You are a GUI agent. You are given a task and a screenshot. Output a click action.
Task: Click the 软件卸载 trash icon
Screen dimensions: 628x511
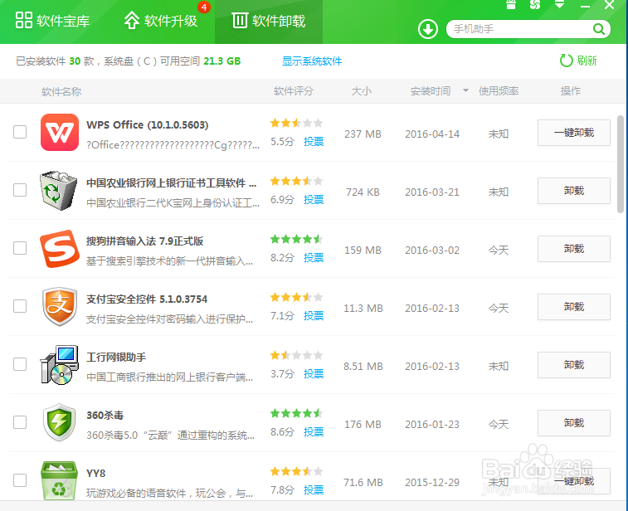(240, 20)
